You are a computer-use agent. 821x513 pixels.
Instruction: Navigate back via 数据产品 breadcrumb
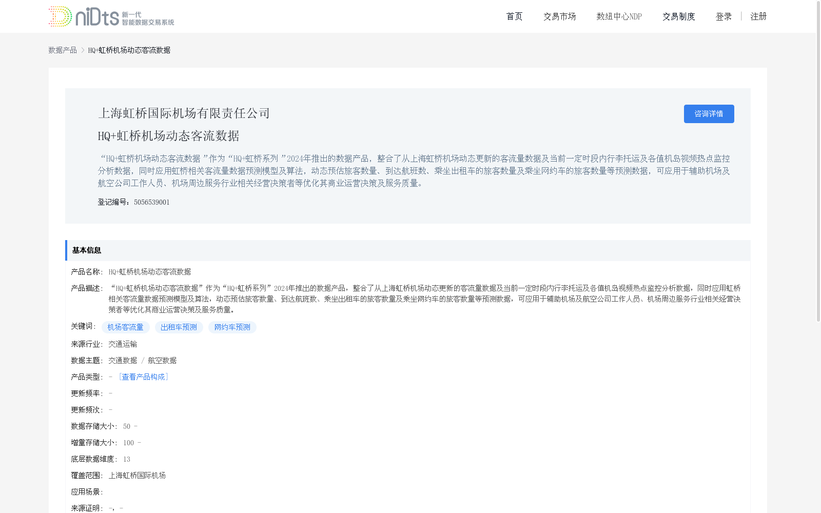point(62,50)
